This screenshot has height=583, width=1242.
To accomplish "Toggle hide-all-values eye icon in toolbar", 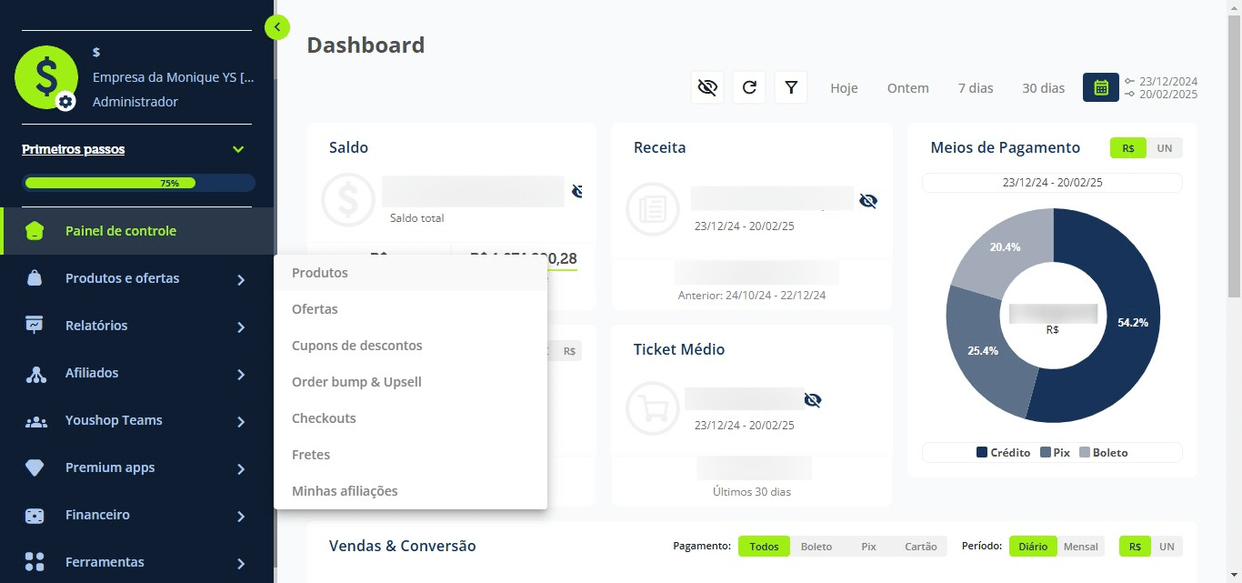I will point(707,87).
